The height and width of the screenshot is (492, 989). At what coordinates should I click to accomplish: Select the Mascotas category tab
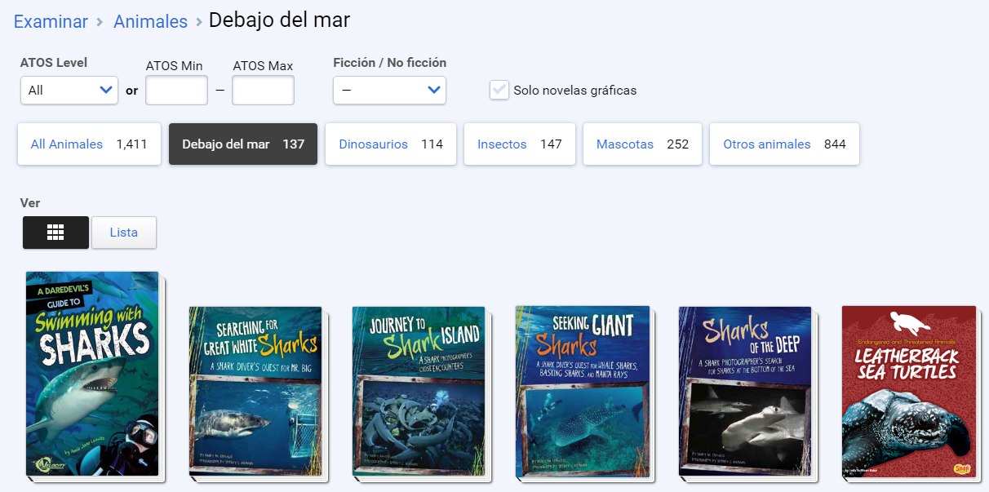point(642,144)
